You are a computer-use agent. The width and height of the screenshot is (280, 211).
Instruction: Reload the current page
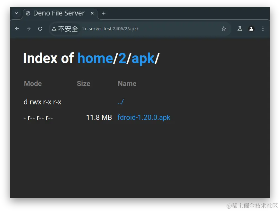pos(40,29)
